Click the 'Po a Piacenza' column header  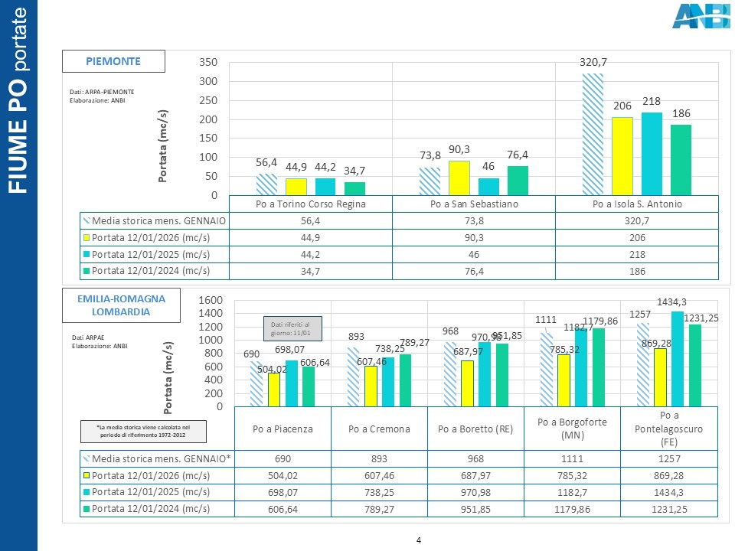283,429
